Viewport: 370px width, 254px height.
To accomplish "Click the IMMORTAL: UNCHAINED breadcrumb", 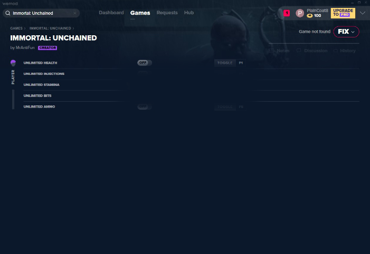I will coord(50,28).
